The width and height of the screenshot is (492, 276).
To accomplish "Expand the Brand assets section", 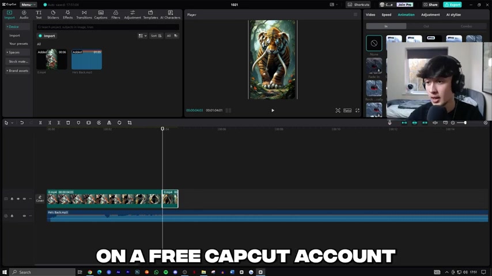I will [17, 71].
